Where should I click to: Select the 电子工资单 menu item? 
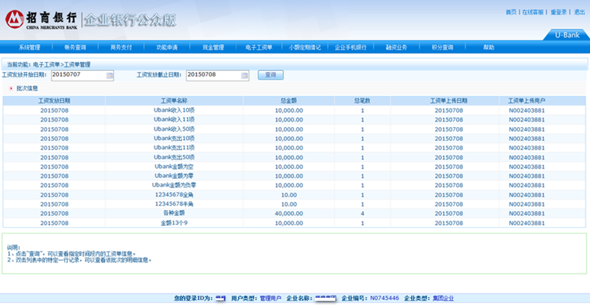click(x=259, y=47)
